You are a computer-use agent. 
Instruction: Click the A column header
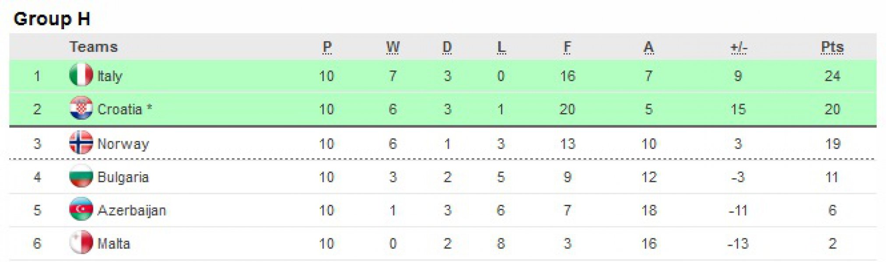(648, 47)
